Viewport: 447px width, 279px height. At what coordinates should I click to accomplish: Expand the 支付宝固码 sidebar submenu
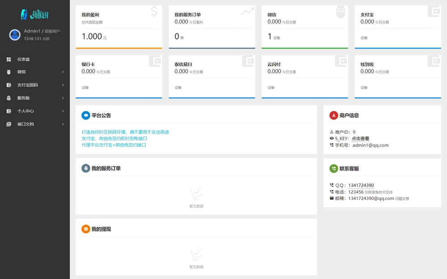coord(35,85)
